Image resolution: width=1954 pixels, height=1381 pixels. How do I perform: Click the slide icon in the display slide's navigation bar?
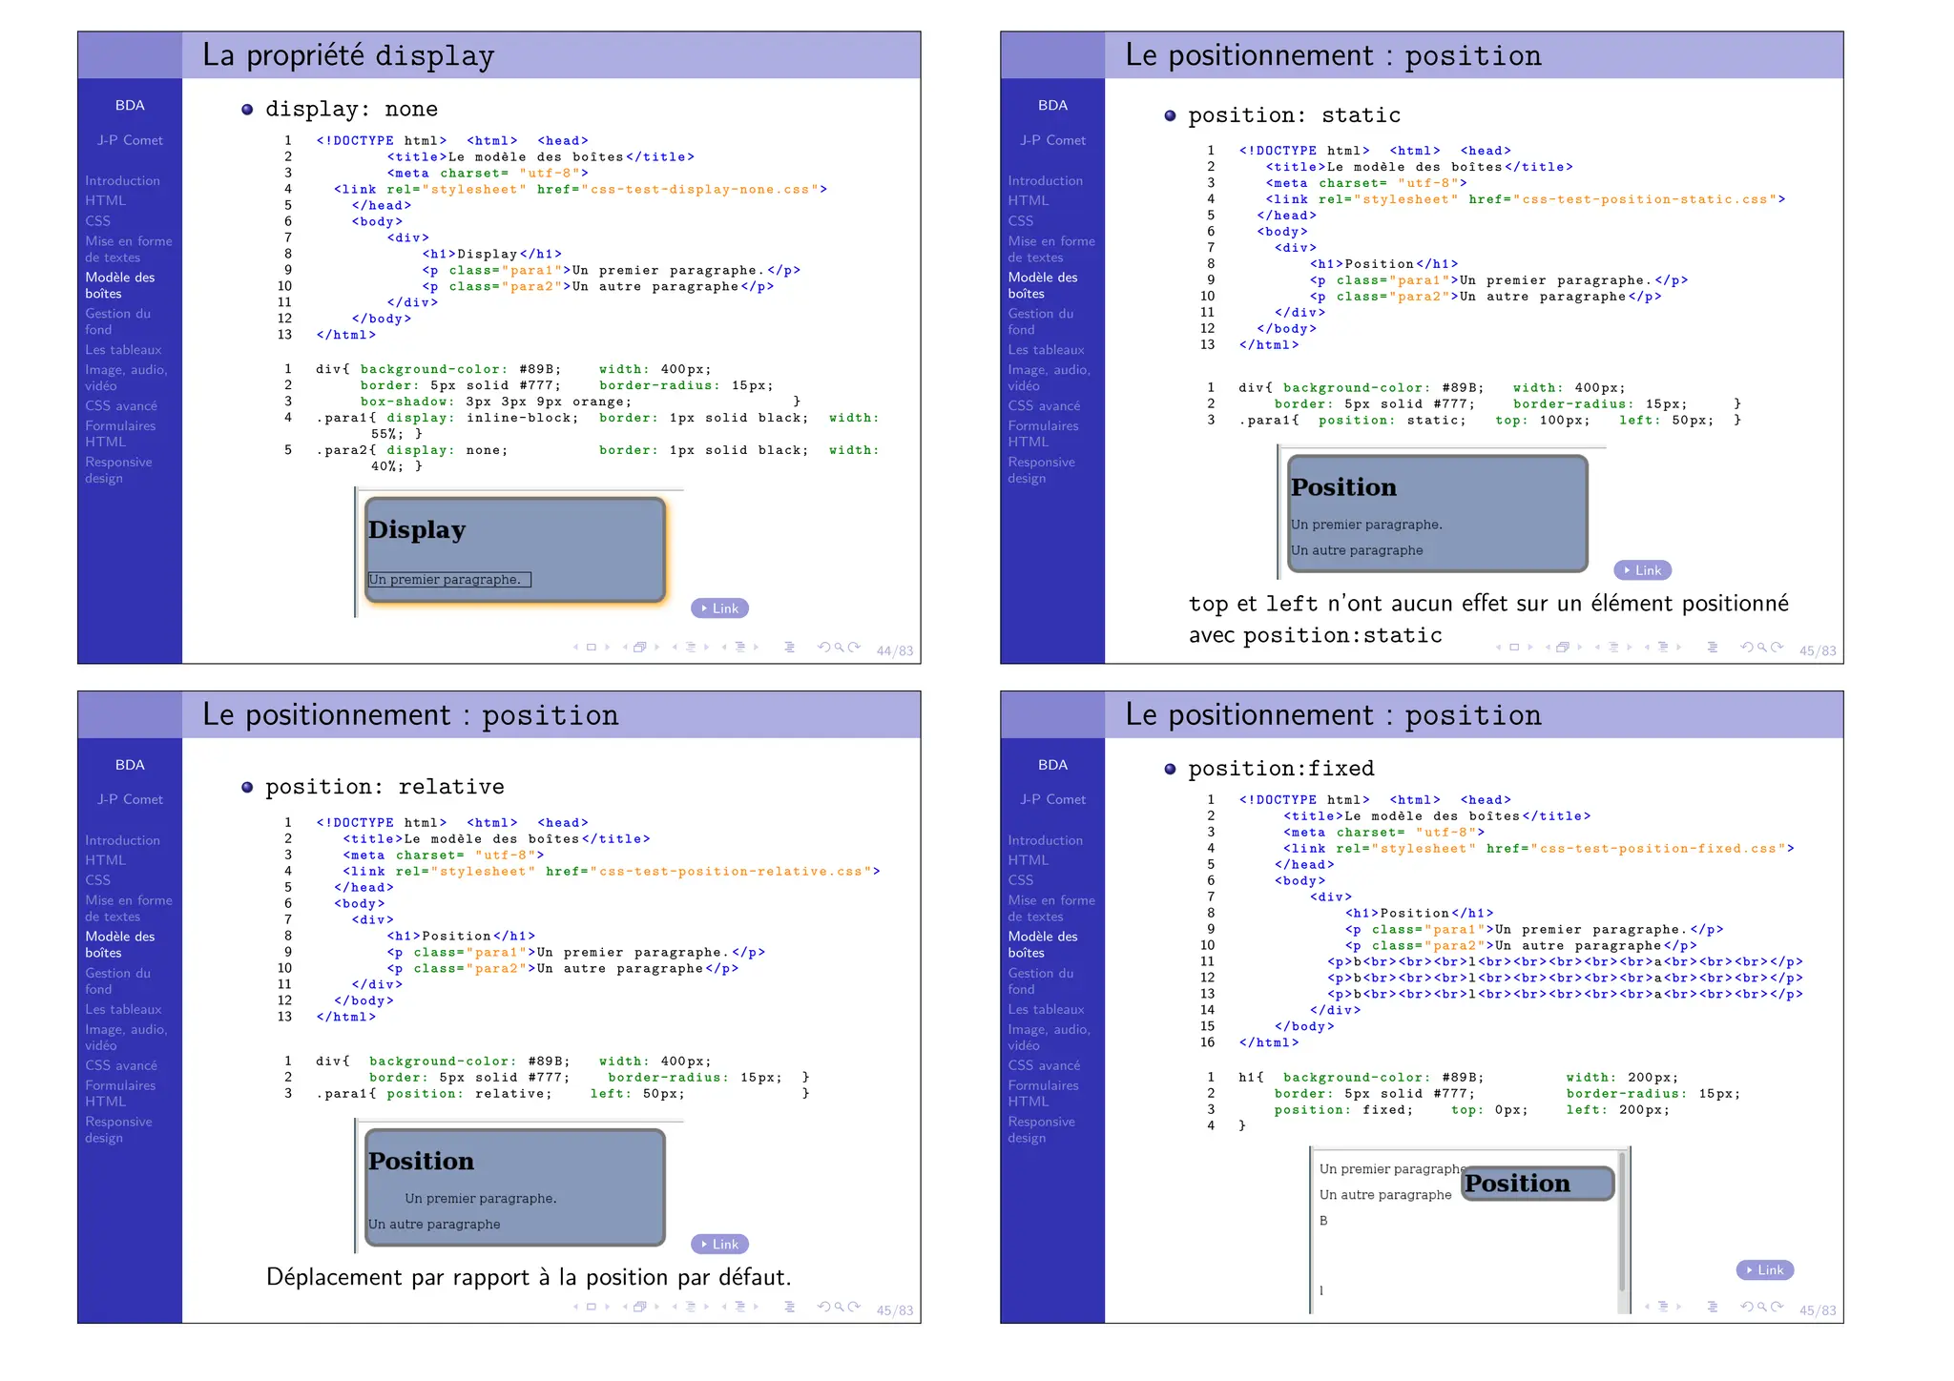591,648
